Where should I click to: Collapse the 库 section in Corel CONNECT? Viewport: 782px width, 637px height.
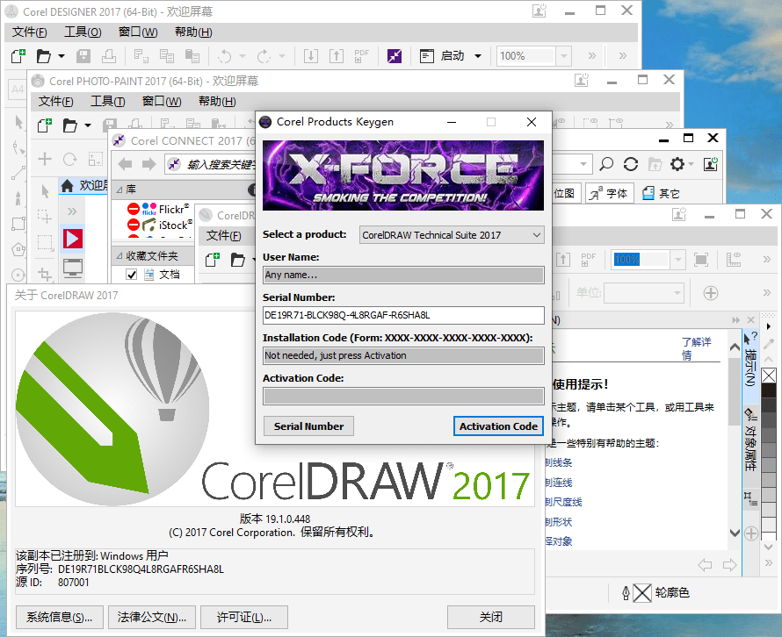point(119,190)
